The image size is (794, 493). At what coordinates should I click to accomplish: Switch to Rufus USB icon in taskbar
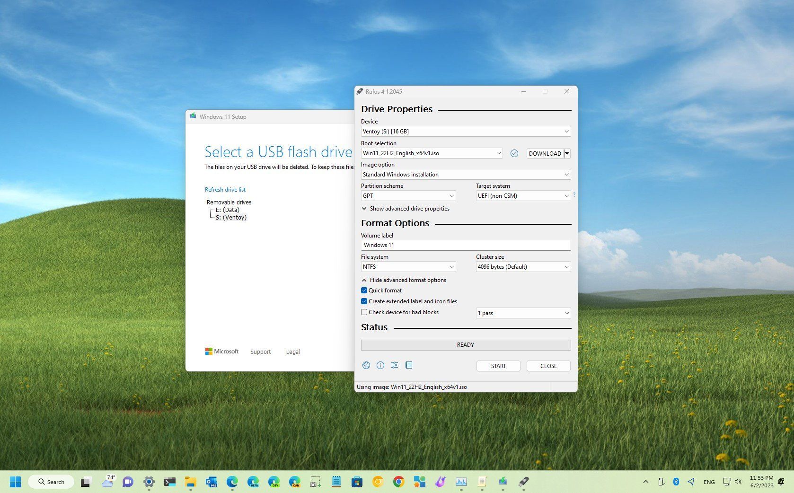523,482
